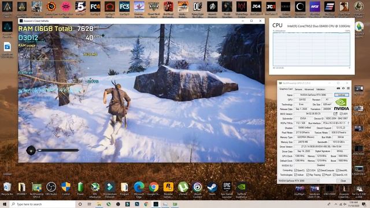The width and height of the screenshot is (370, 208).
Task: Toggle the CUDA checkbox
Action: pos(308,170)
